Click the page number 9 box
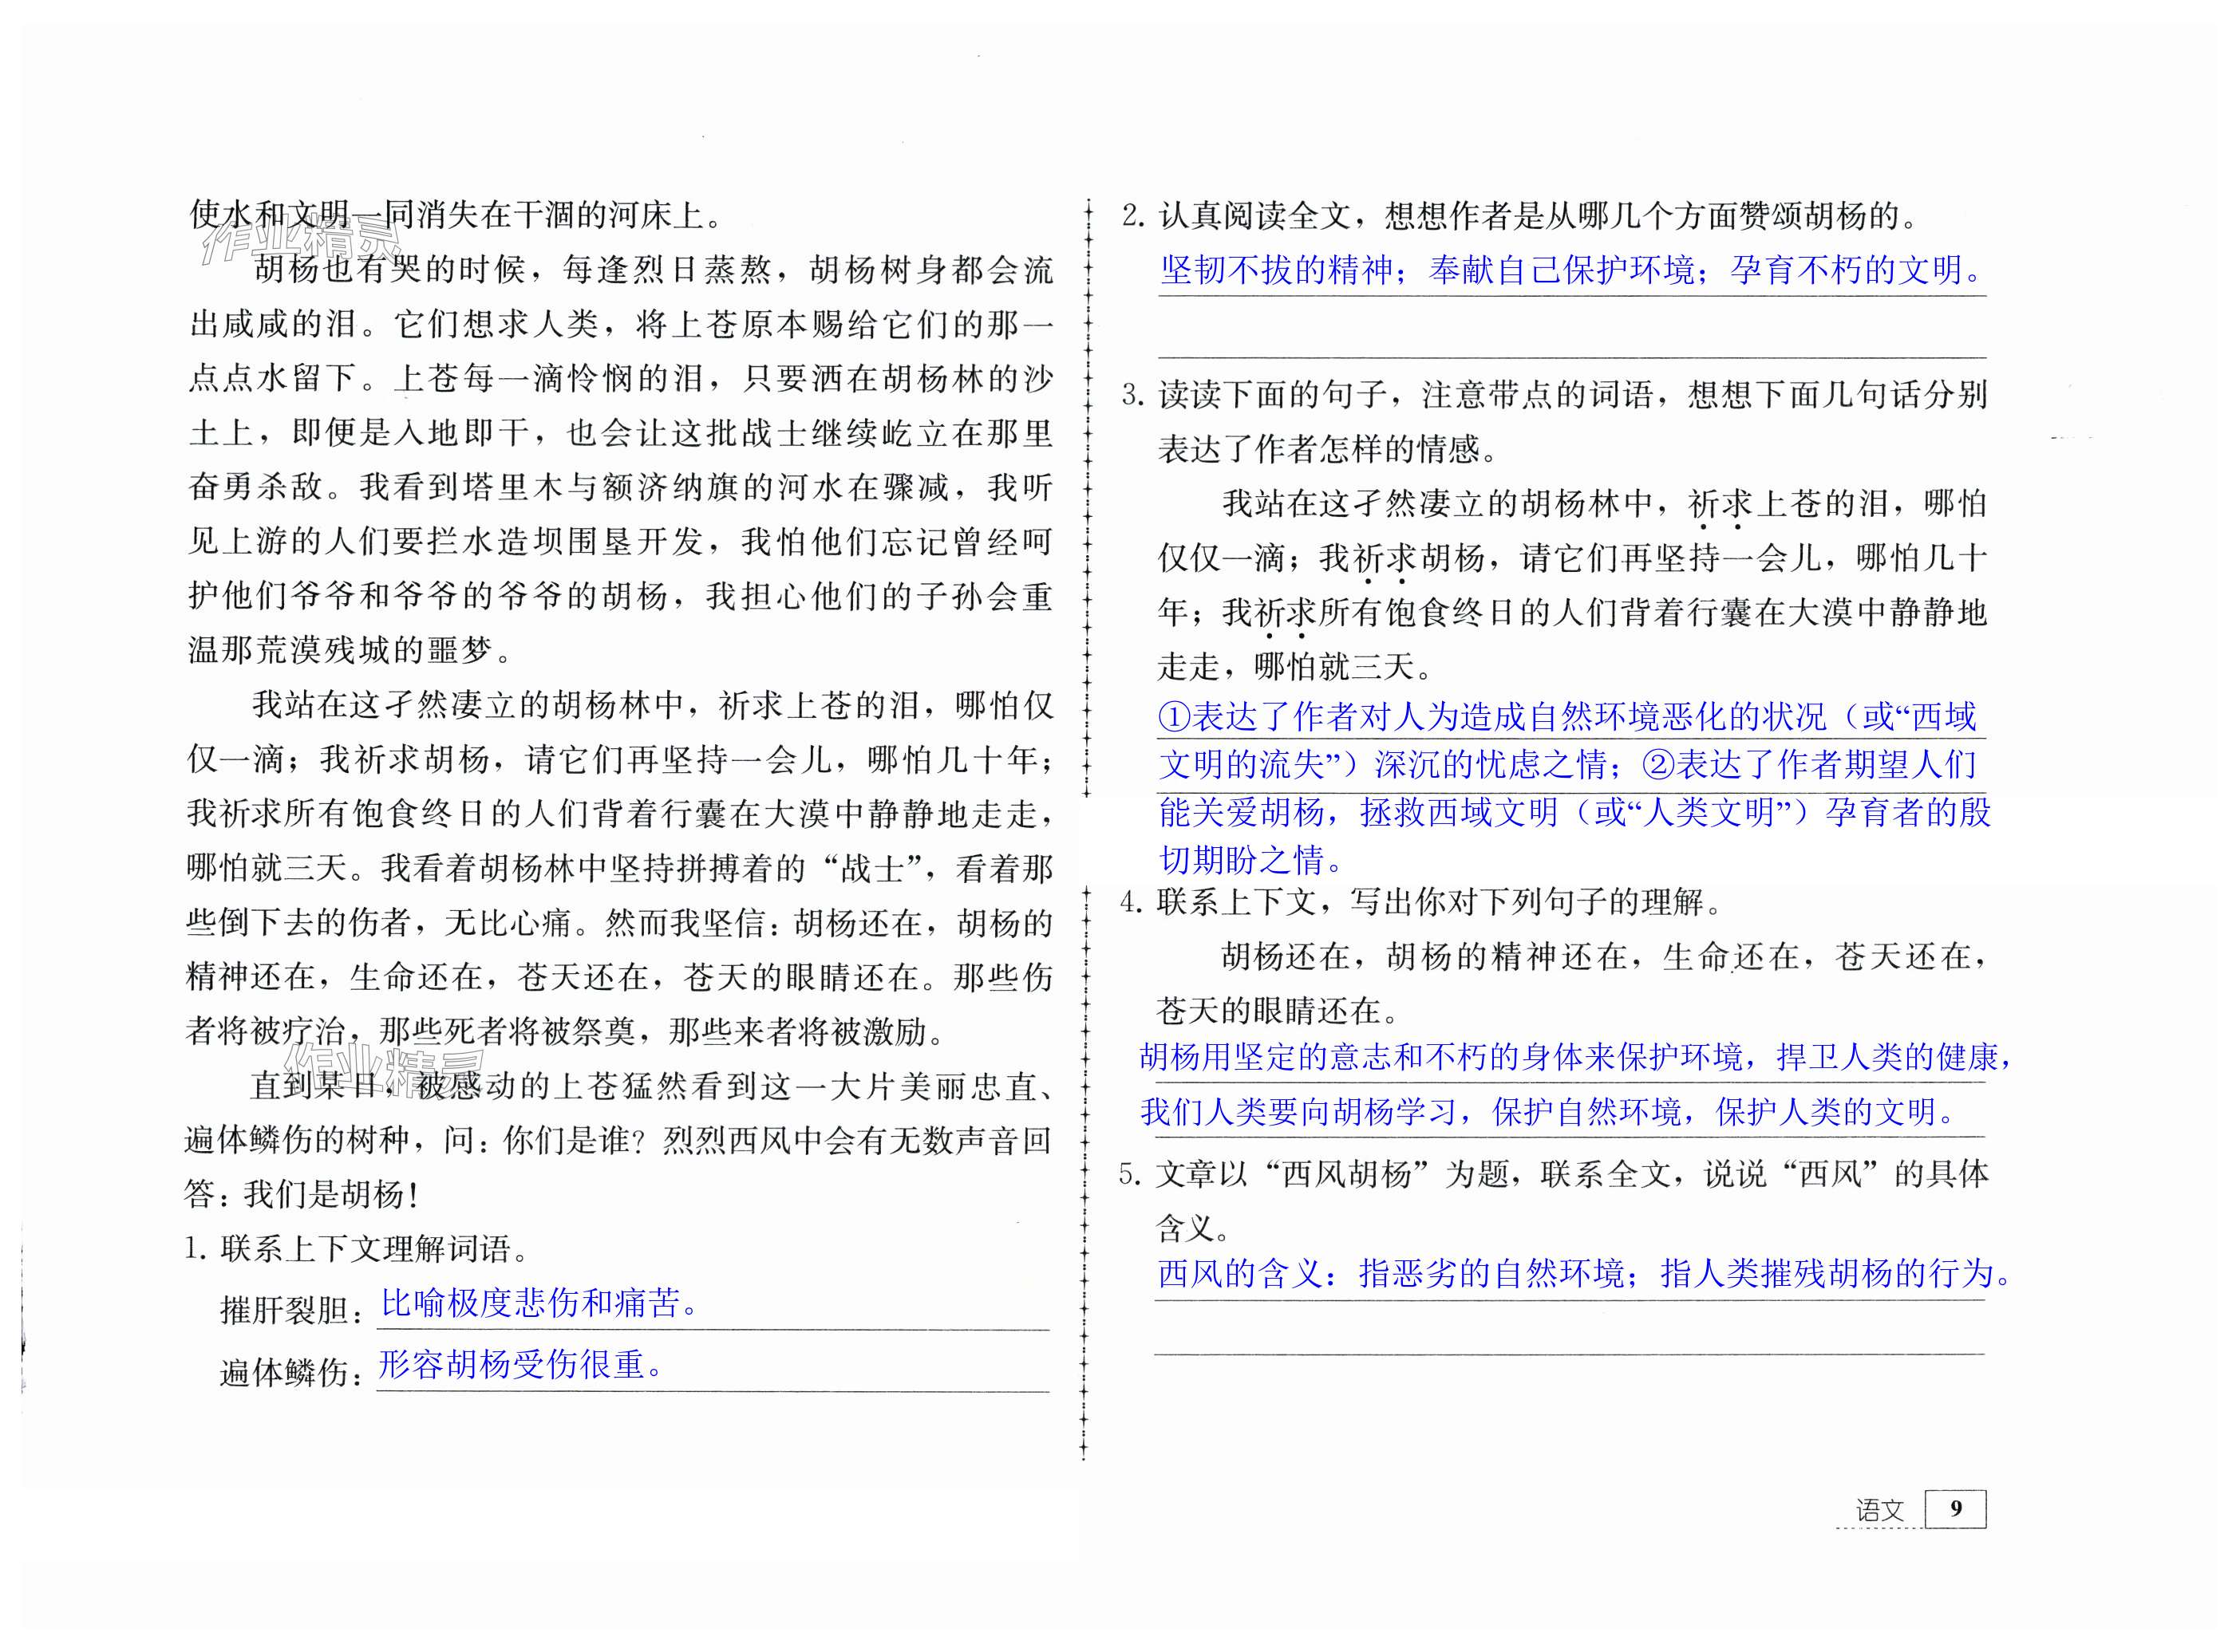This screenshot has width=2240, height=1652. (x=1955, y=1509)
